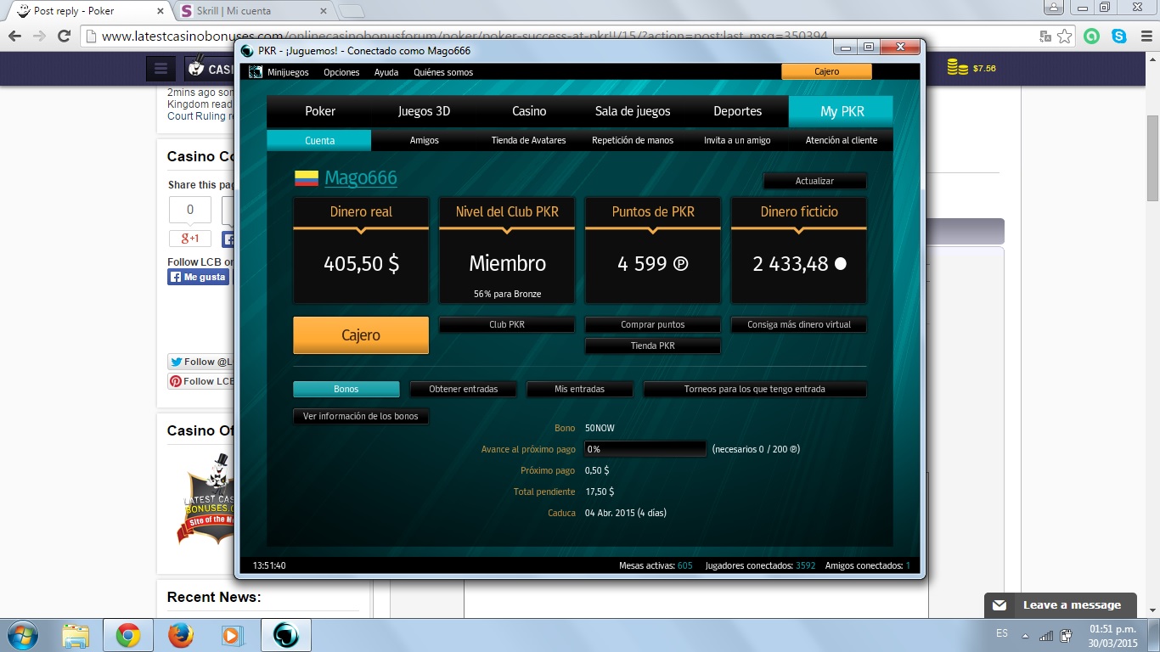Open the Amigos sub-tab
Screen dimensions: 1160x652
click(x=424, y=140)
